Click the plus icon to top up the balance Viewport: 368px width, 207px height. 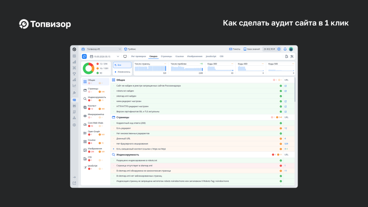279,49
